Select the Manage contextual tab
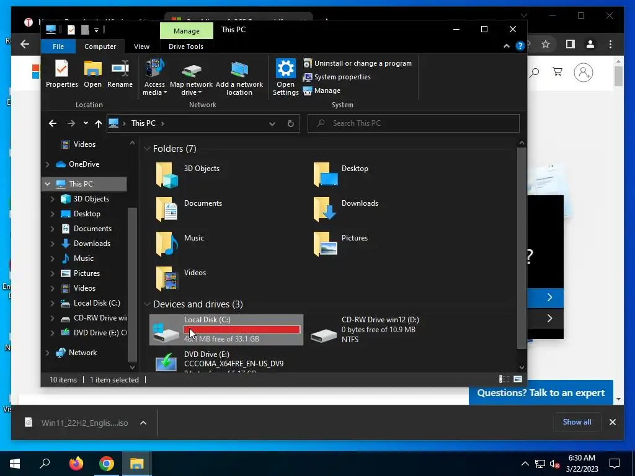This screenshot has height=476, width=635. point(186,31)
